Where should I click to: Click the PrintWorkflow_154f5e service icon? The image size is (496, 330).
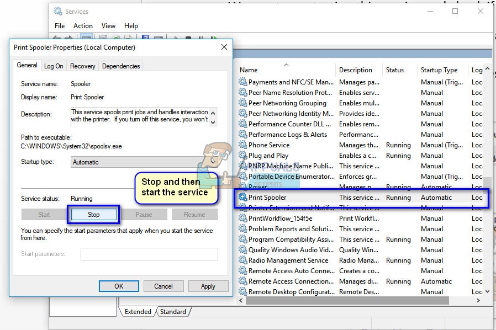tap(242, 219)
